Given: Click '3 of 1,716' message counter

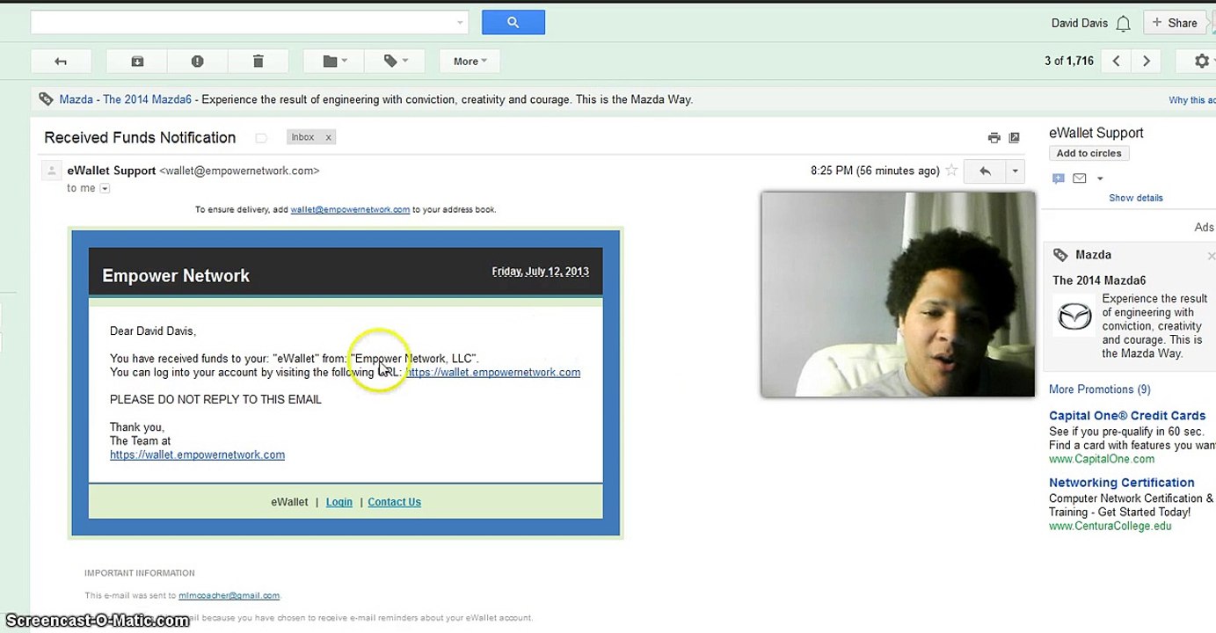Looking at the screenshot, I should (x=1069, y=62).
